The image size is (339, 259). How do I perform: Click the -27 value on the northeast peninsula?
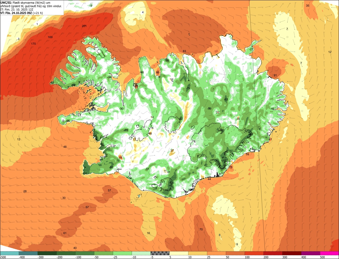point(251,49)
